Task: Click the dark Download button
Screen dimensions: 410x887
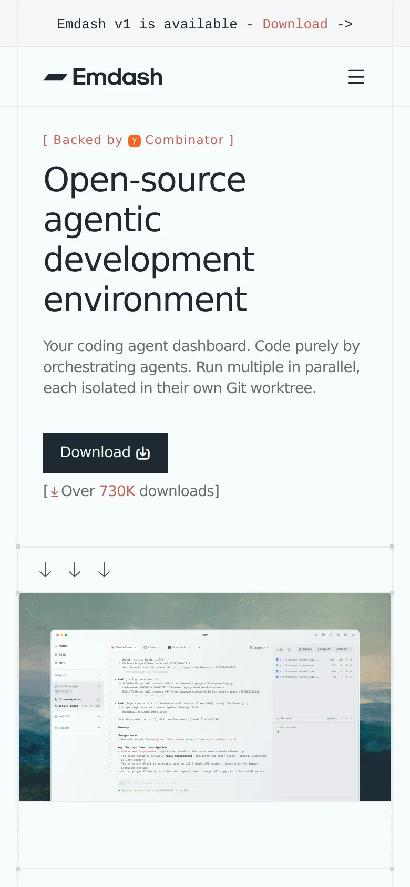Action: (106, 453)
